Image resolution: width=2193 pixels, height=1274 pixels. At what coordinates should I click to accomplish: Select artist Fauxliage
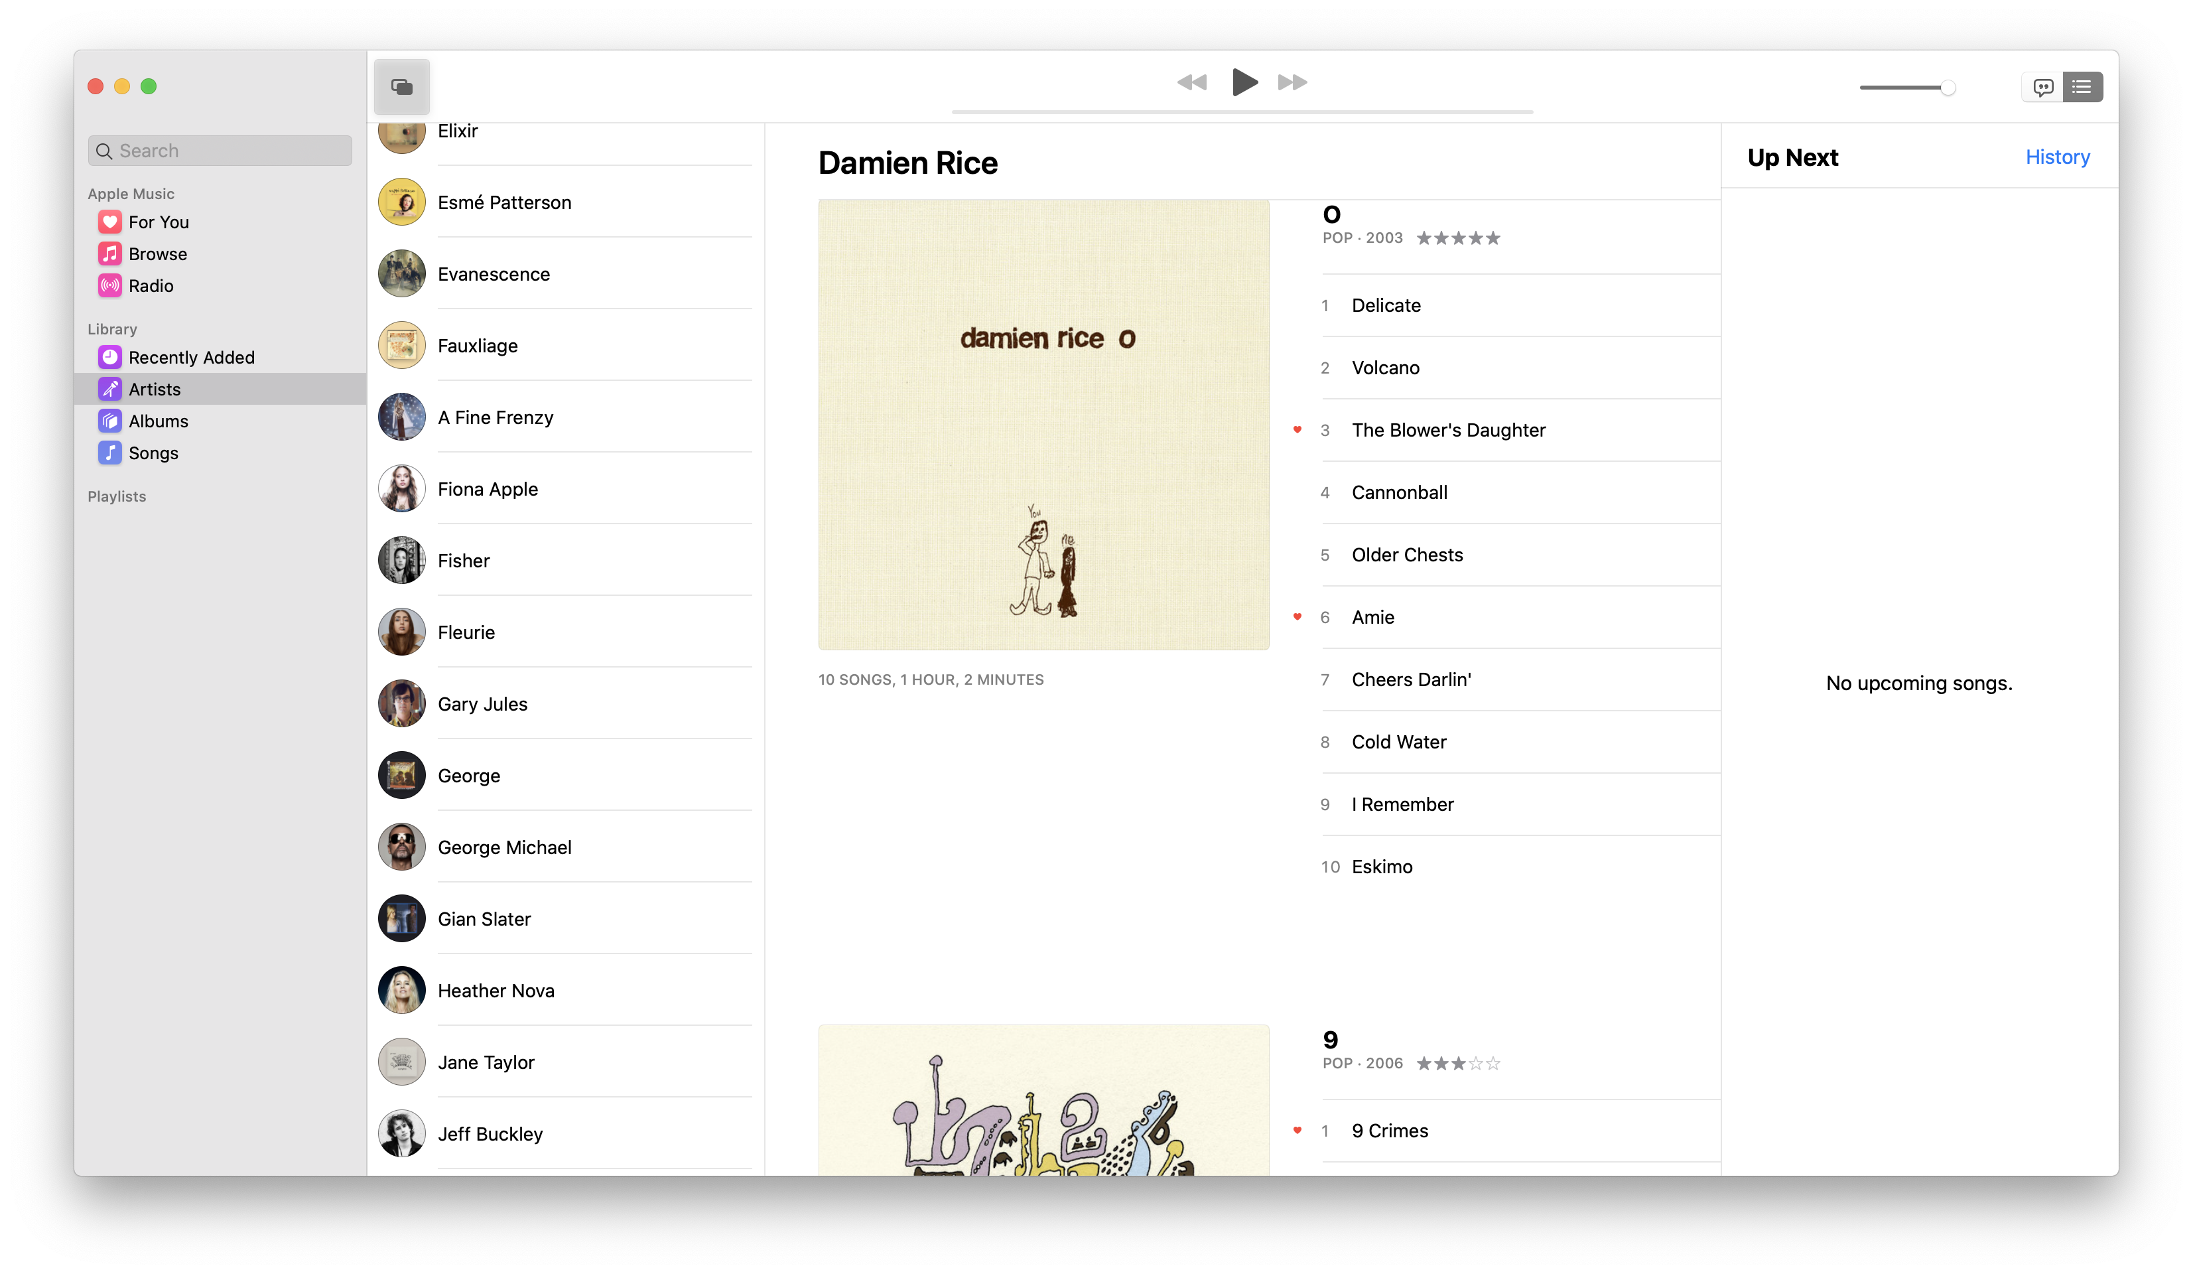coord(565,346)
